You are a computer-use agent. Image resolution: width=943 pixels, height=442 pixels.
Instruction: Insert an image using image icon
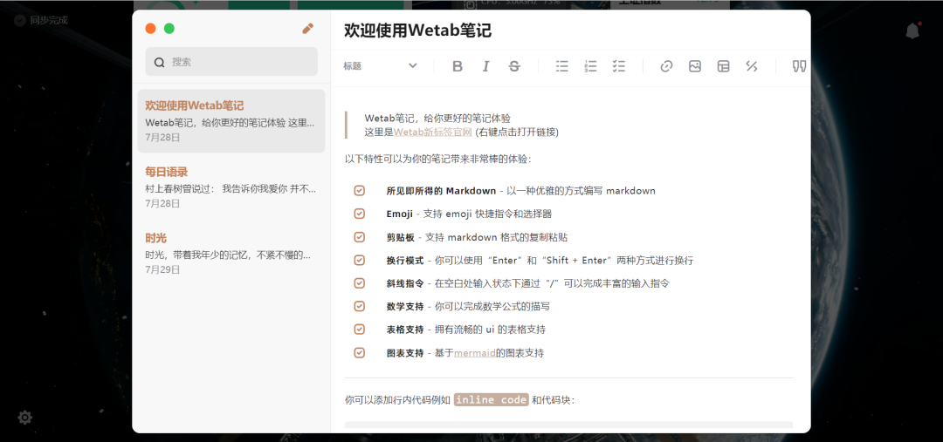click(x=695, y=66)
